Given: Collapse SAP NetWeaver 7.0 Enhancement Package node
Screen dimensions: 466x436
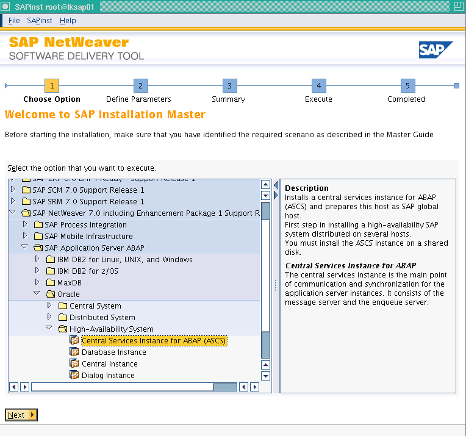Looking at the screenshot, I should pyautogui.click(x=12, y=212).
